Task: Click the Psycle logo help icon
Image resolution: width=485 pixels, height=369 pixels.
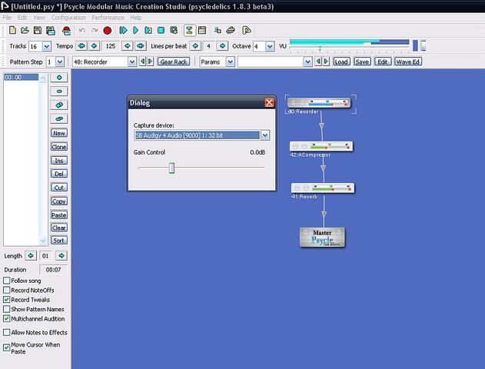Action: pos(246,30)
